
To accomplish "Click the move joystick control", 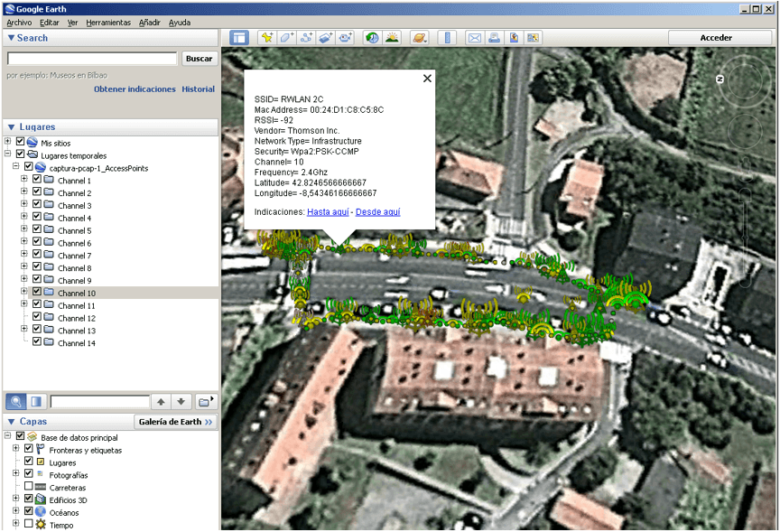I will [745, 133].
